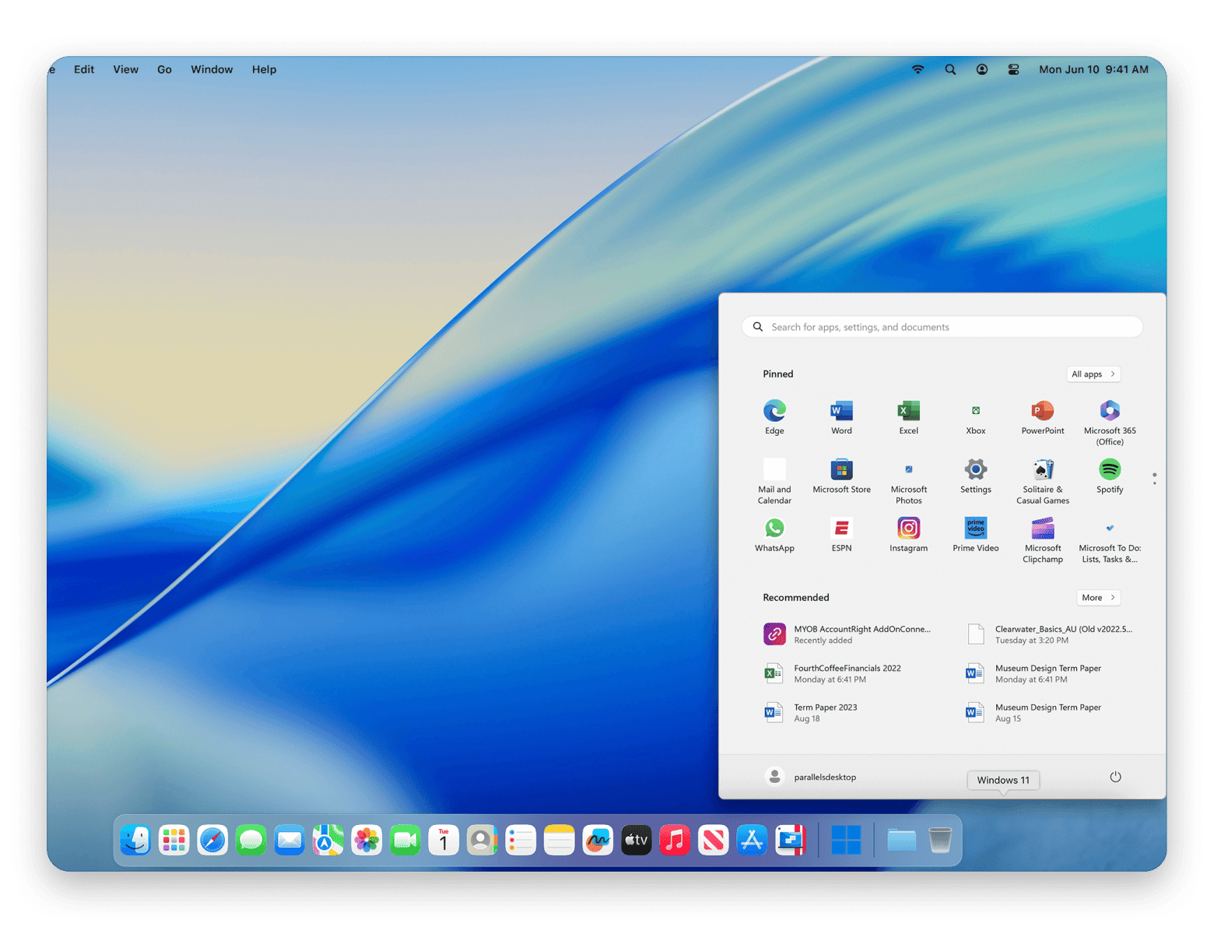Click the Wi-Fi status icon
1214x934 pixels.
[x=918, y=69]
